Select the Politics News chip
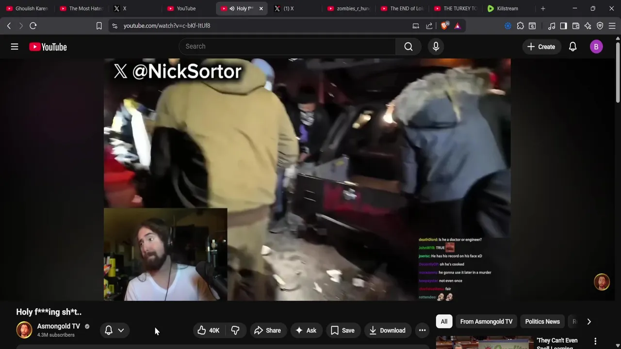The height and width of the screenshot is (349, 621). tap(542, 322)
